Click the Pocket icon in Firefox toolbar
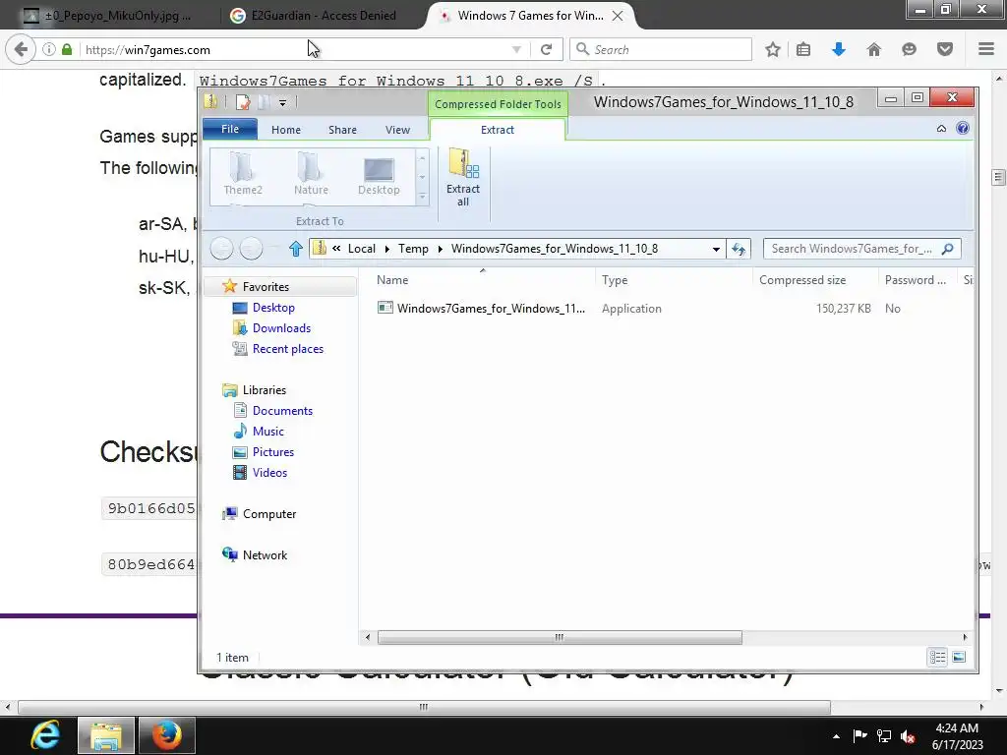 point(945,49)
